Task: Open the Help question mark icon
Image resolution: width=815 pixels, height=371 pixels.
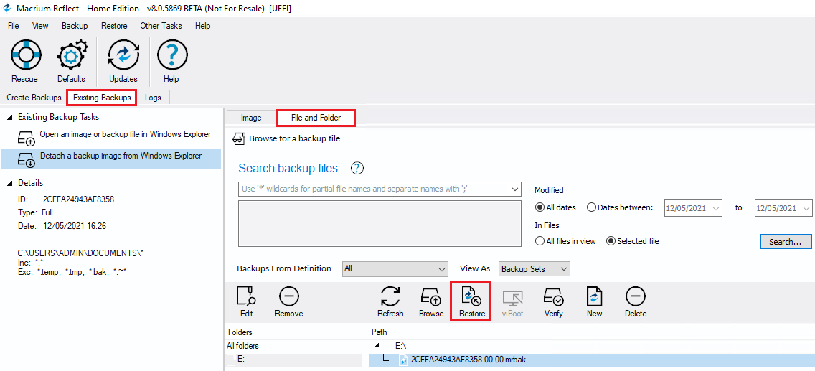Action: click(171, 56)
